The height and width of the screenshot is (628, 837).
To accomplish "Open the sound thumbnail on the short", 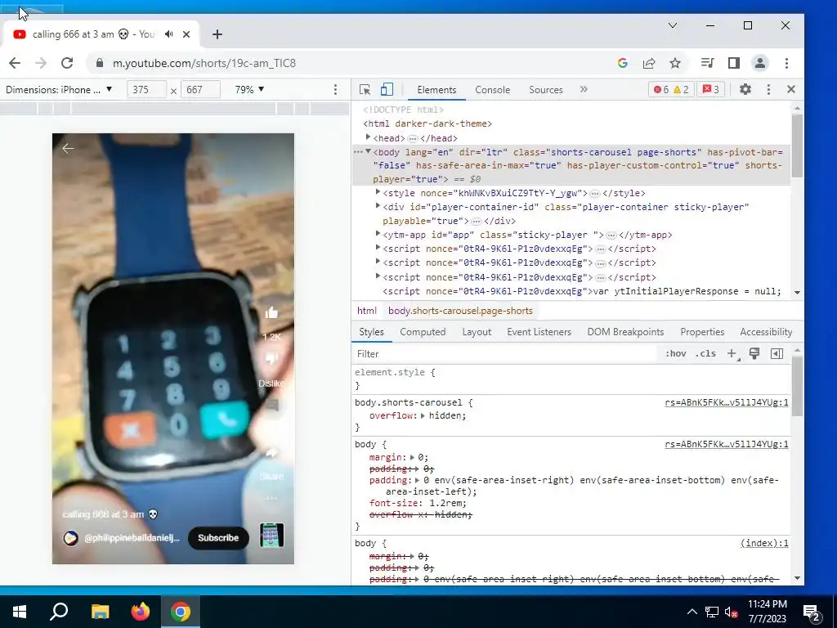I will pos(271,535).
